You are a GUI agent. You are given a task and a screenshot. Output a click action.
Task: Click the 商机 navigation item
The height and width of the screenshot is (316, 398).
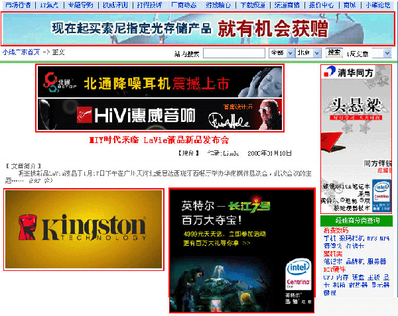pos(350,5)
